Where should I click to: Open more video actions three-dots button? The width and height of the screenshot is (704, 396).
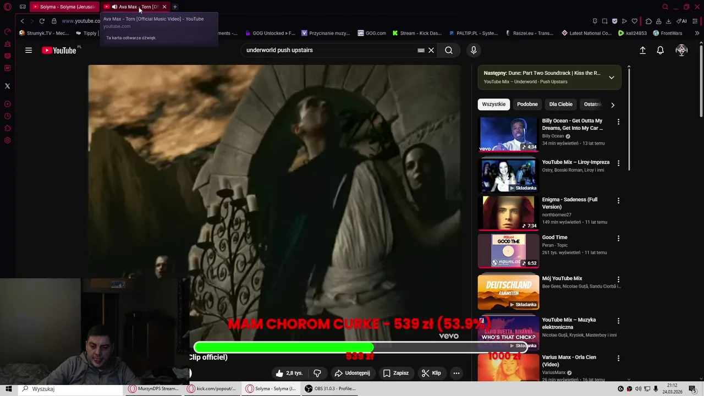pyautogui.click(x=456, y=373)
